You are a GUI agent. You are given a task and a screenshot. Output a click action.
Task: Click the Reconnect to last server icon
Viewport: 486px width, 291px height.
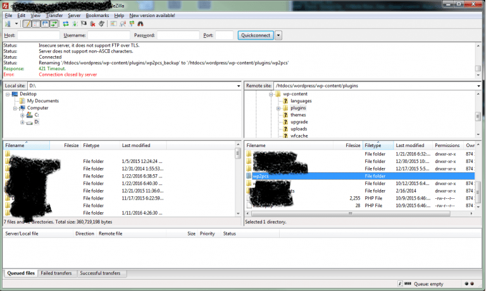[x=101, y=24]
